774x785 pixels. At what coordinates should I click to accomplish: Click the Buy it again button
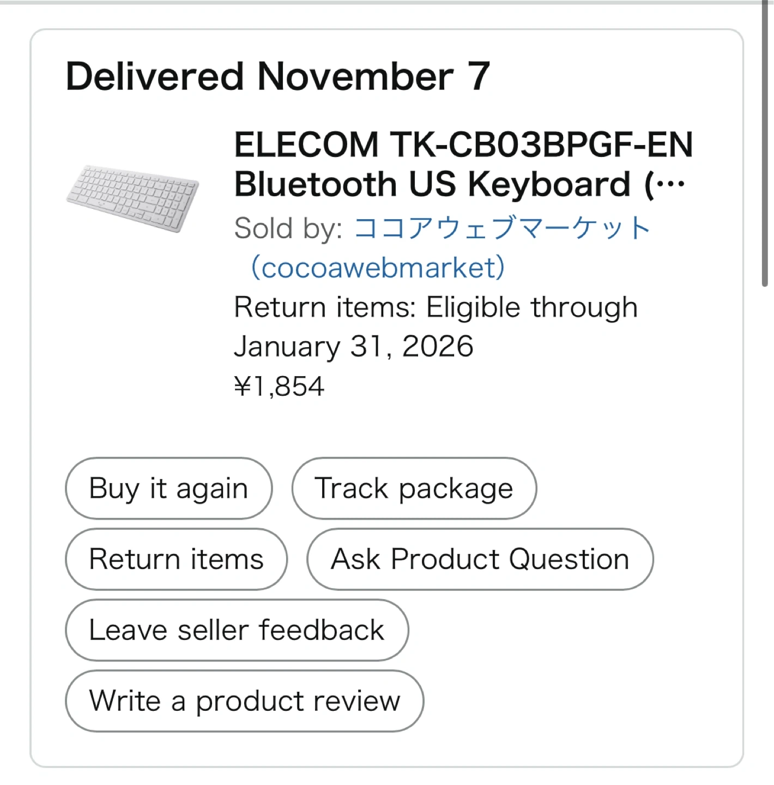click(x=168, y=488)
